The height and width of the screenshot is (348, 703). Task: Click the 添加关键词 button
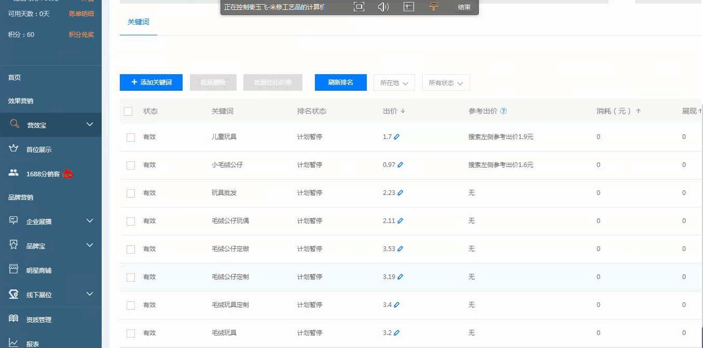pos(151,82)
